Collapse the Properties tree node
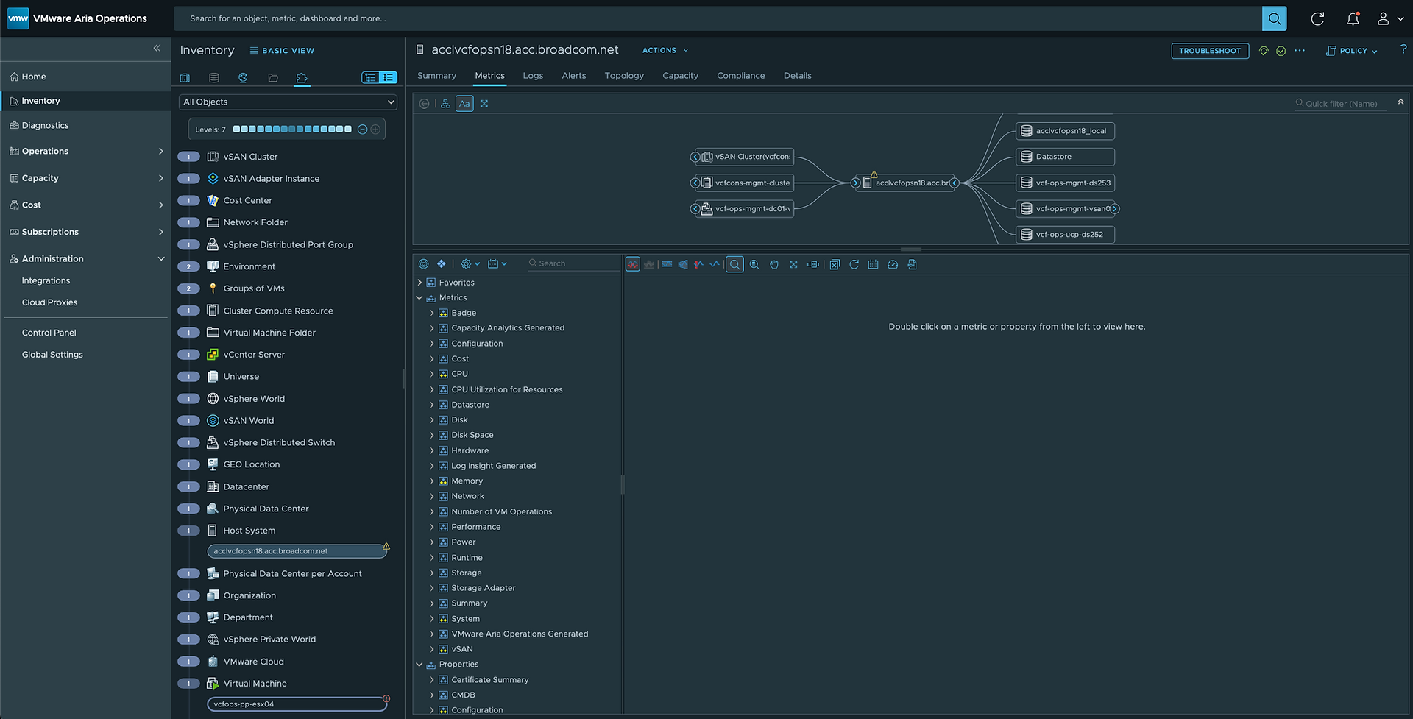 pos(419,665)
